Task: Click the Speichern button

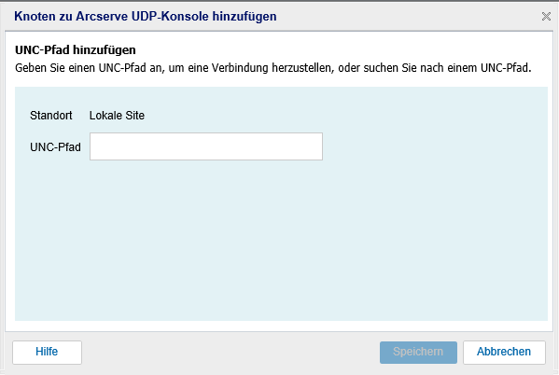Action: pos(418,353)
